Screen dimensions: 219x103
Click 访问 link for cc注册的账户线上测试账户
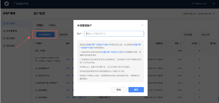click(x=68, y=83)
